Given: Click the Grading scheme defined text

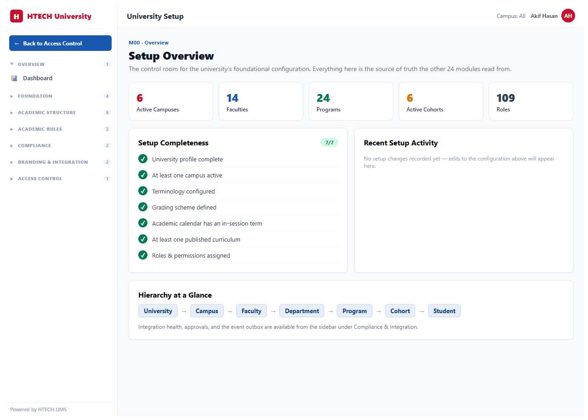Looking at the screenshot, I should click(184, 207).
